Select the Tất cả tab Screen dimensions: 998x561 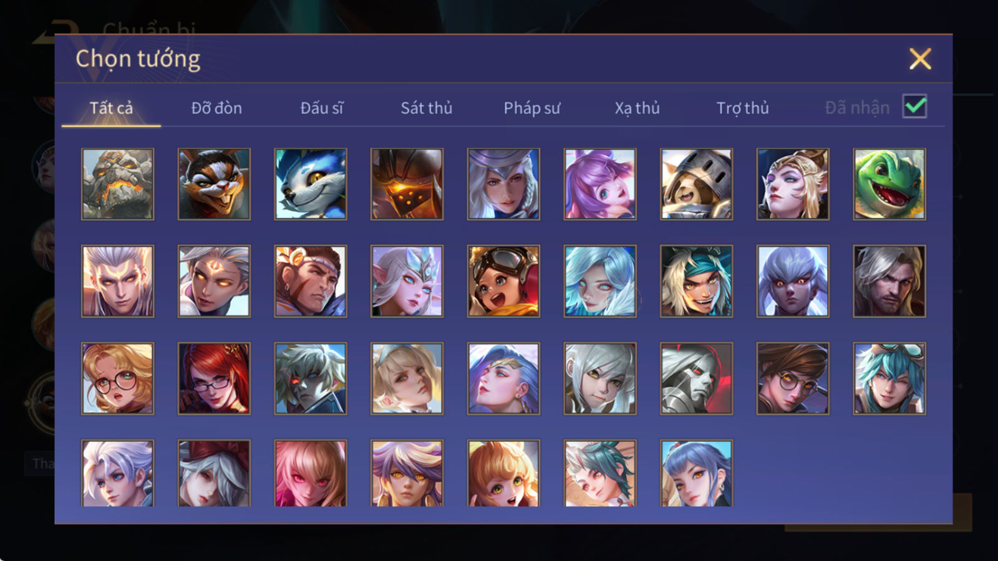click(x=111, y=108)
